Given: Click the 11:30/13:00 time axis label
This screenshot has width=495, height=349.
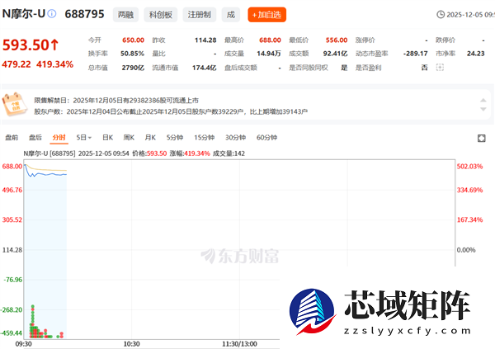Looking at the screenshot, I should coord(239,344).
